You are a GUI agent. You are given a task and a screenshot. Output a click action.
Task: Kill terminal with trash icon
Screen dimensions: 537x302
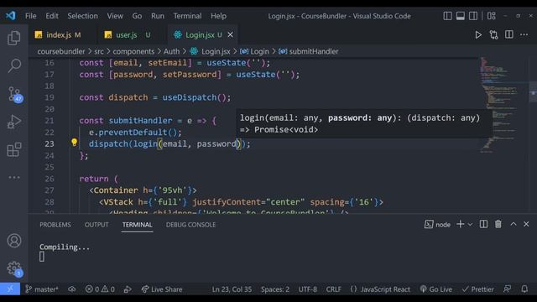498,224
